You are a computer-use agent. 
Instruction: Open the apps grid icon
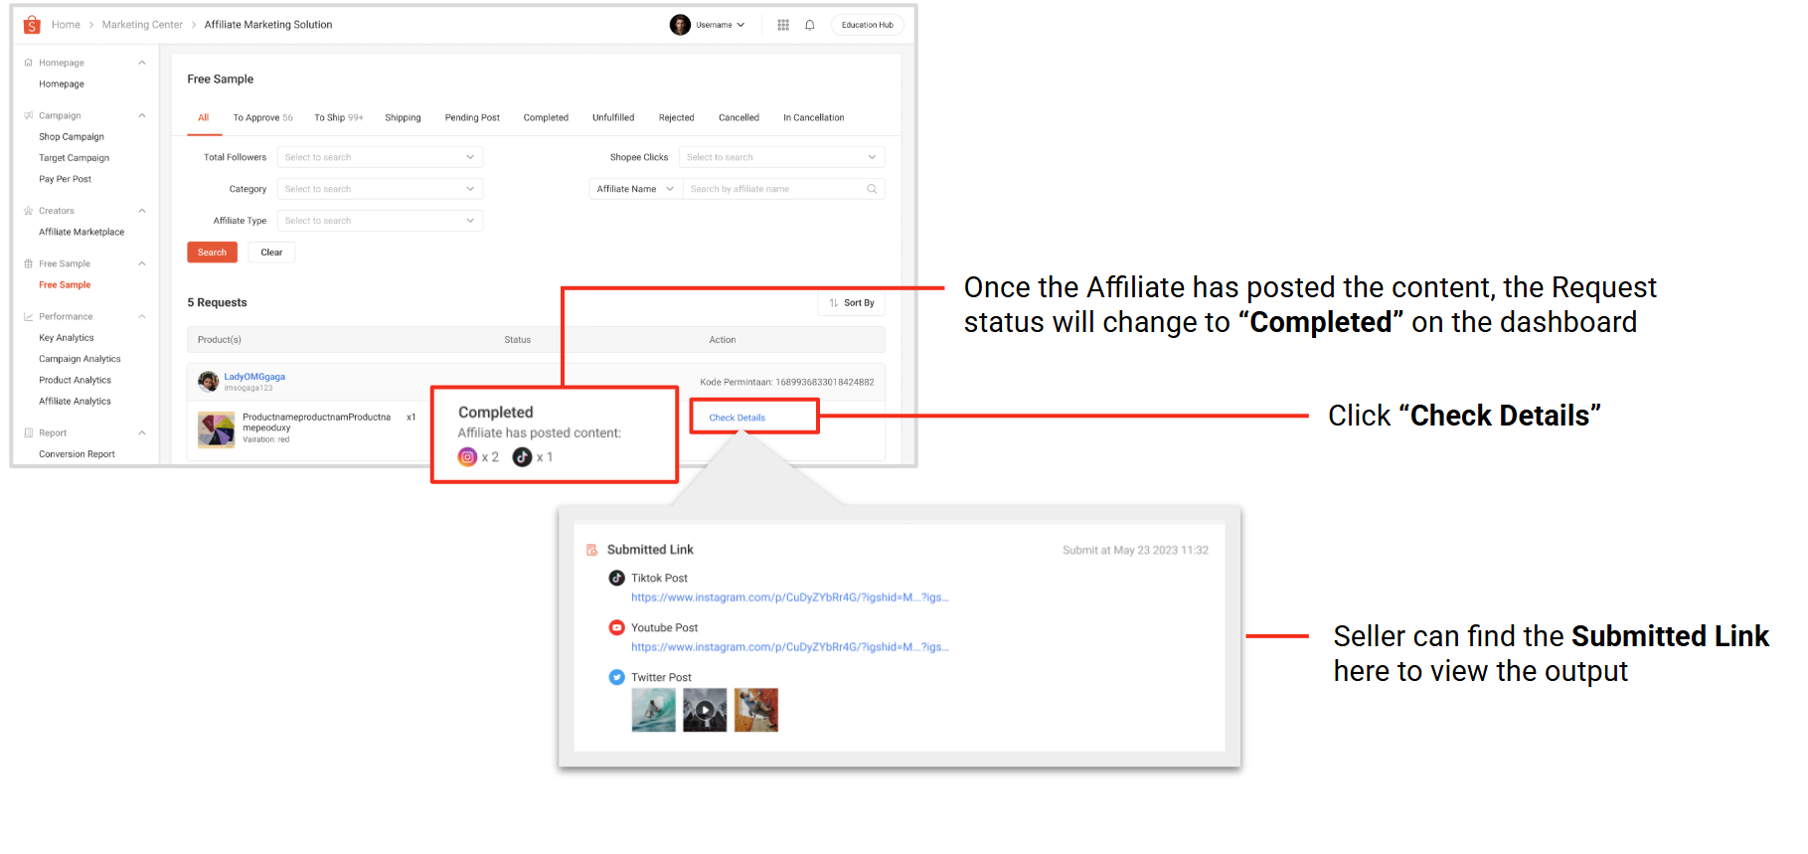coord(783,25)
